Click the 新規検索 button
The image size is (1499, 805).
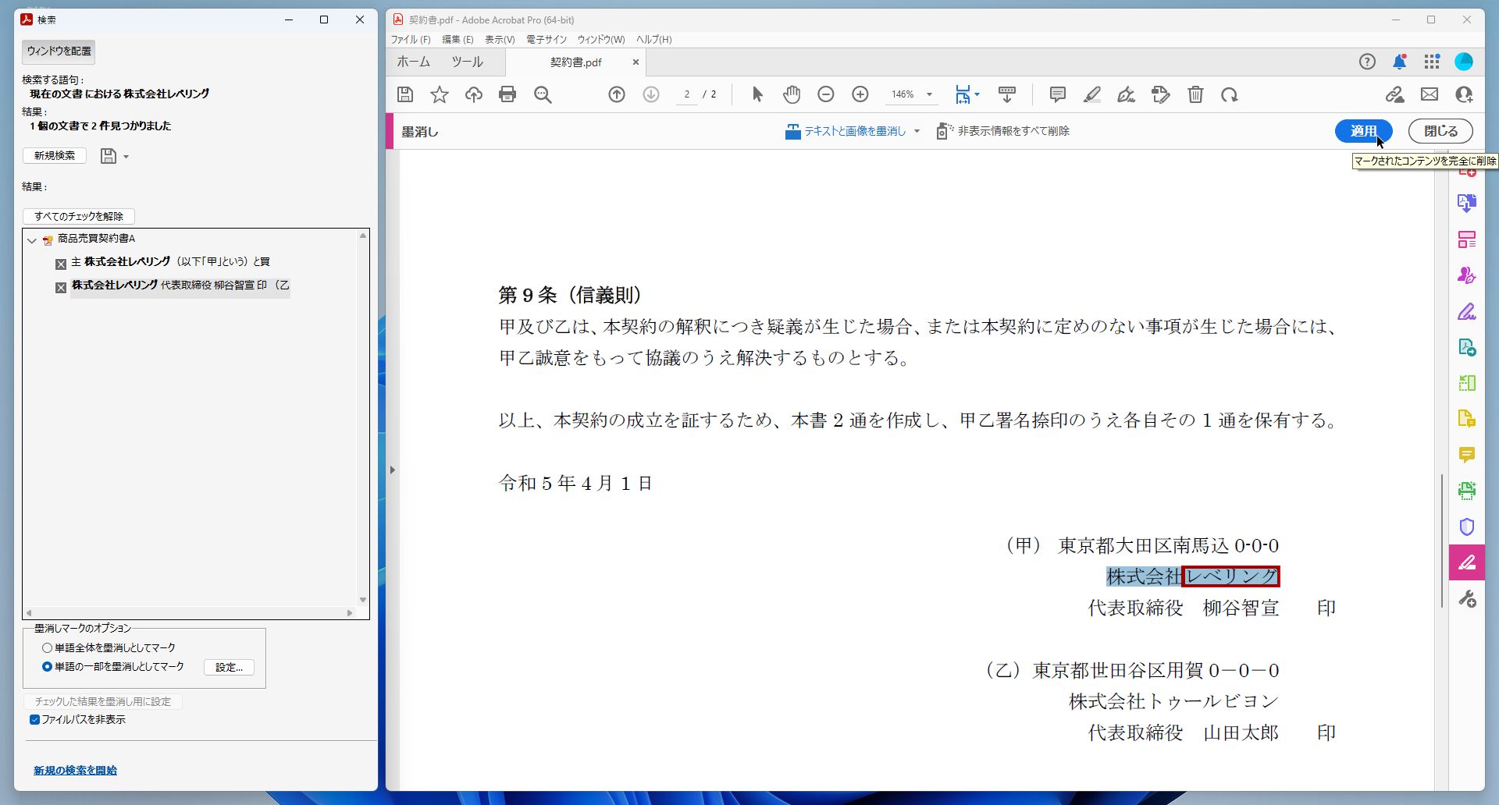tap(55, 156)
